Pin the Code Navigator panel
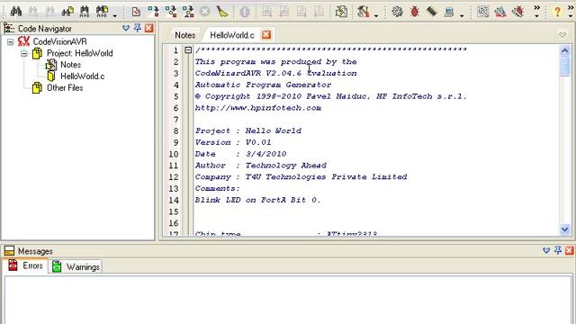Viewport: 576px width, 324px height. point(138,28)
